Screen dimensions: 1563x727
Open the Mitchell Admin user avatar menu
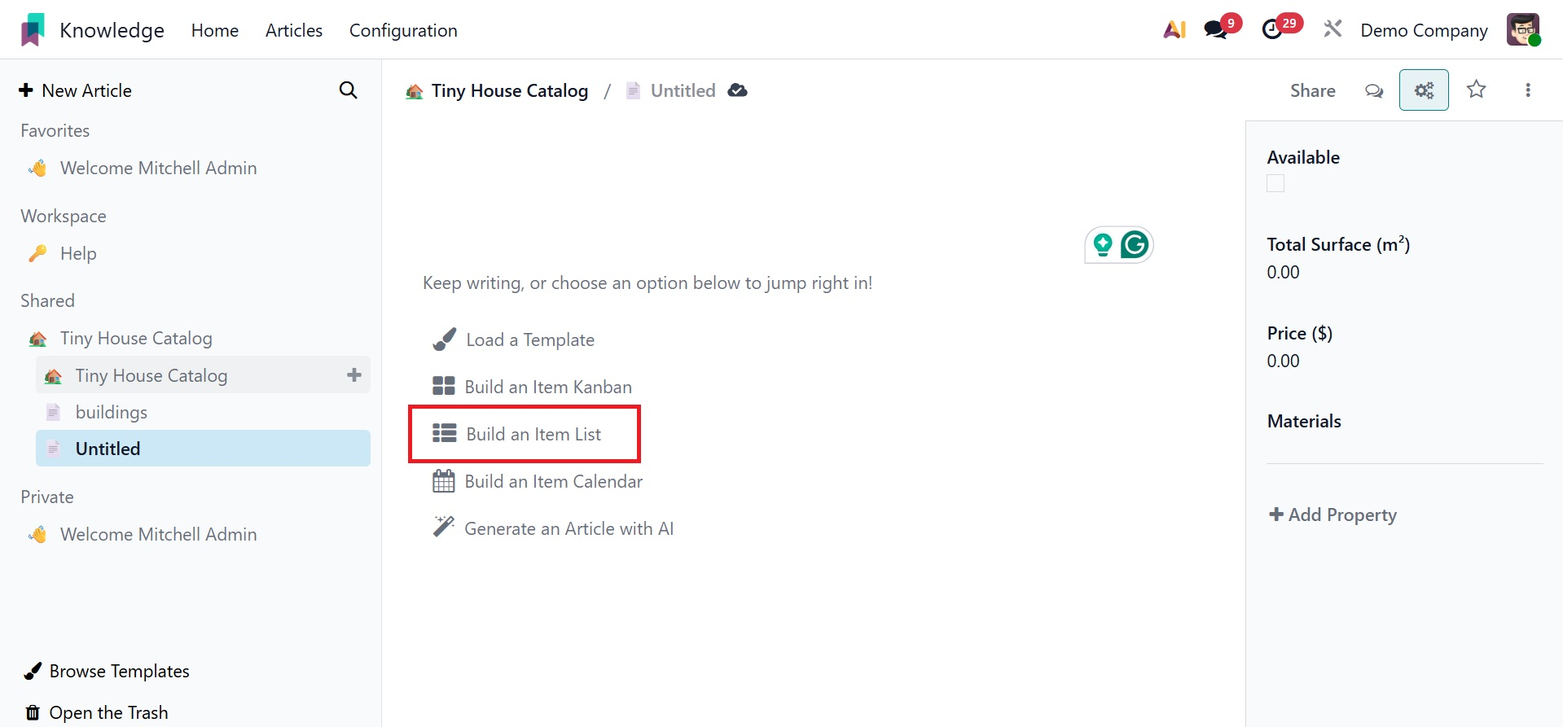1522,30
